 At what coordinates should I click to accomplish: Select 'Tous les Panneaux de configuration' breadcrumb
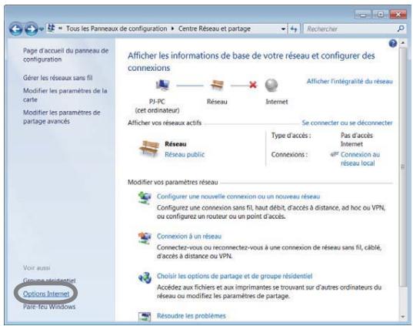116,29
